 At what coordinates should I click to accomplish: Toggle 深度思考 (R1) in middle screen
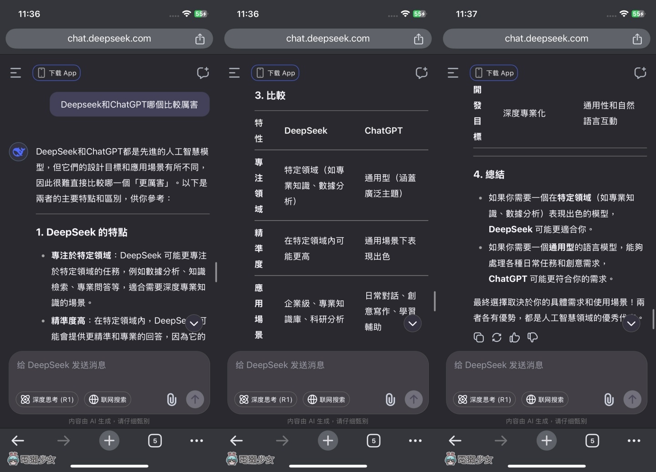click(x=266, y=399)
